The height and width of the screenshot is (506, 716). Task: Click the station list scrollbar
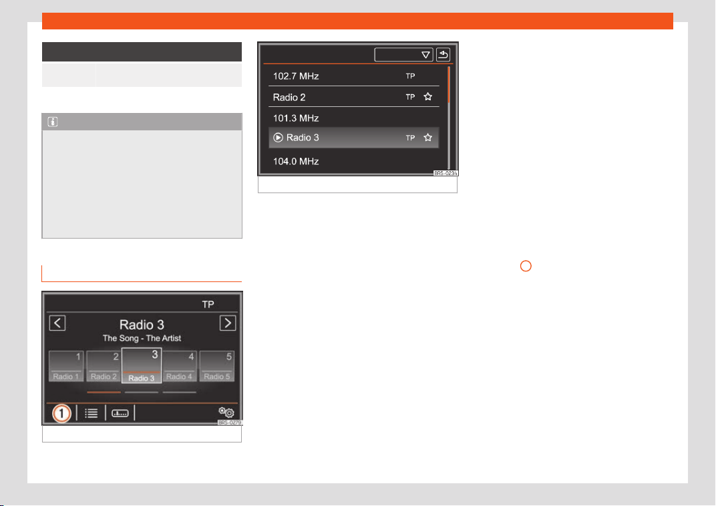[x=449, y=118]
